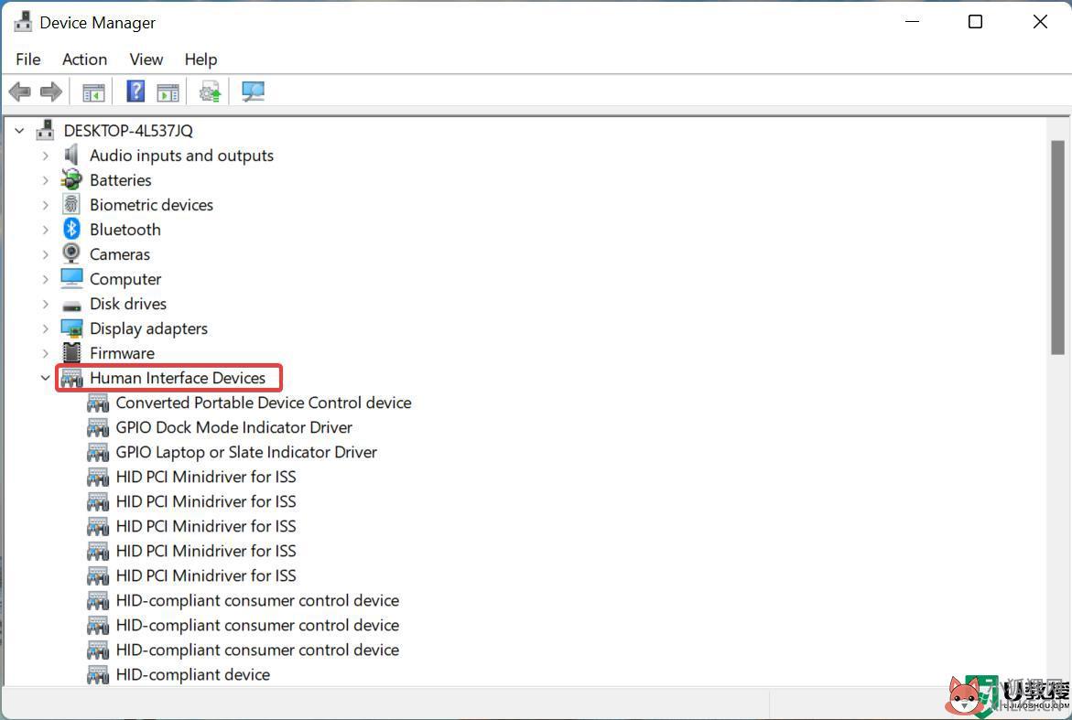This screenshot has height=720, width=1072.
Task: Click the Device Manager title bar icon
Action: (23, 22)
